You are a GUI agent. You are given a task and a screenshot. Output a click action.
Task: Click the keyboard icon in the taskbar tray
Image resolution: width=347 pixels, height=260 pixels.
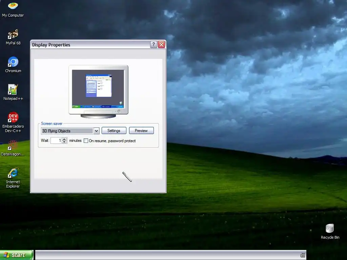coord(303,255)
